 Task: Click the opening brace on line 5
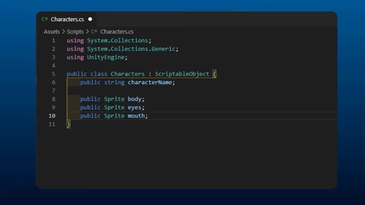click(214, 74)
